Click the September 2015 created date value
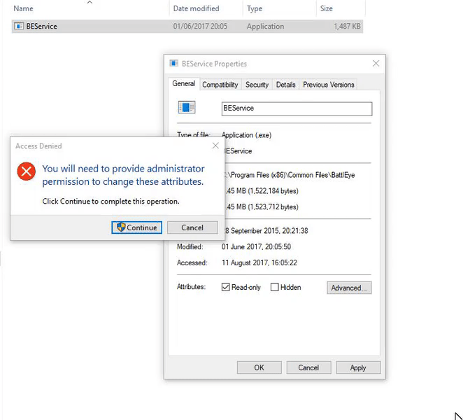 pos(266,230)
